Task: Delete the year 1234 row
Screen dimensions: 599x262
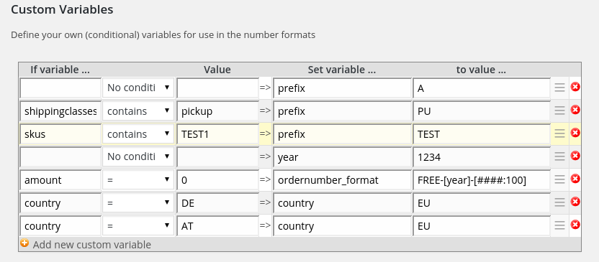Action: (575, 156)
